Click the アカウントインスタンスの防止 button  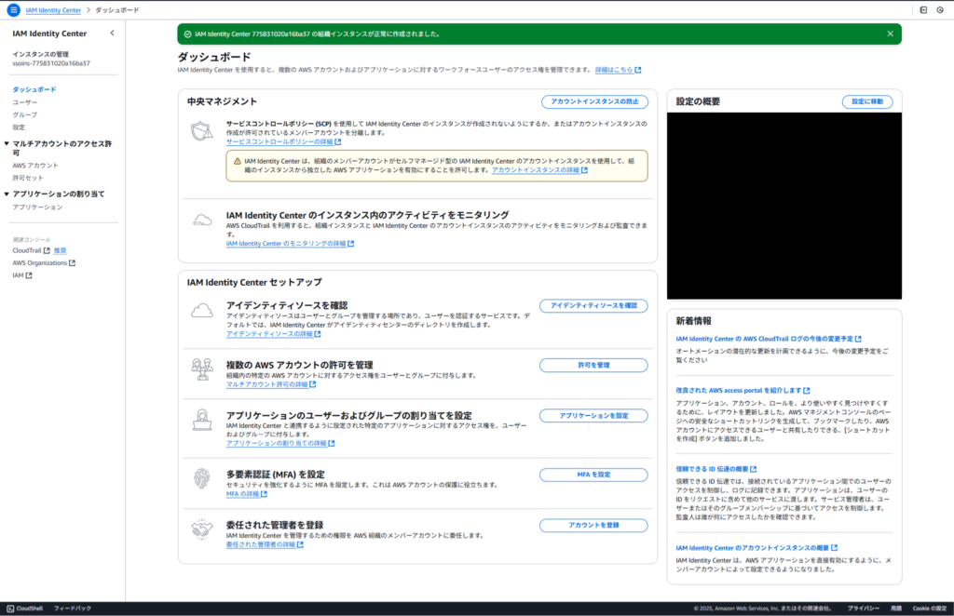click(x=594, y=102)
